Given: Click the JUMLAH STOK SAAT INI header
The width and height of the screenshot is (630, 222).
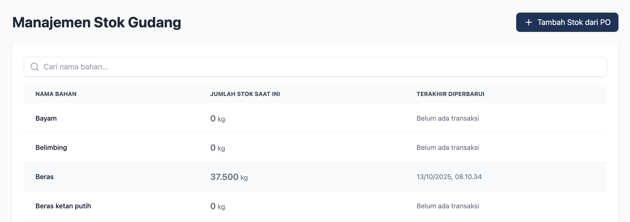Looking at the screenshot, I should point(245,94).
